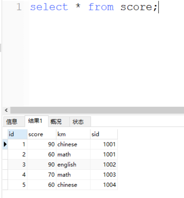Image resolution: width=184 pixels, height=198 pixels.
Task: Click the id cell with value 5
Action: point(17,185)
